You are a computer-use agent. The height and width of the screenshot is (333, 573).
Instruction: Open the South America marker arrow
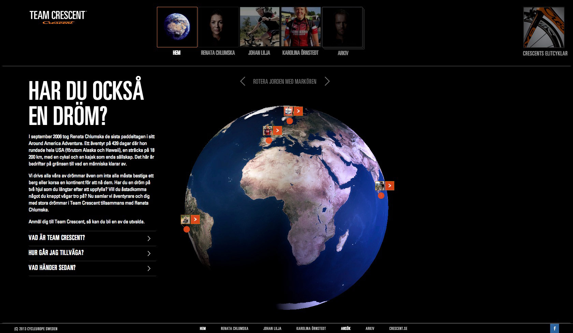(195, 220)
